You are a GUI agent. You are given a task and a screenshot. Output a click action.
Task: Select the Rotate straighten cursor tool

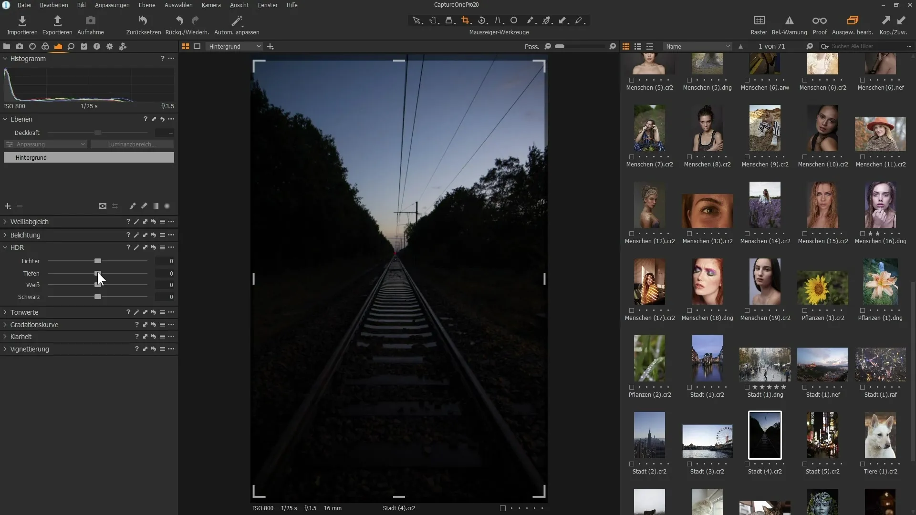[482, 21]
